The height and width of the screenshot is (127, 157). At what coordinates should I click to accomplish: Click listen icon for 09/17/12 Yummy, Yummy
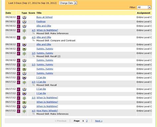tap(24, 74)
